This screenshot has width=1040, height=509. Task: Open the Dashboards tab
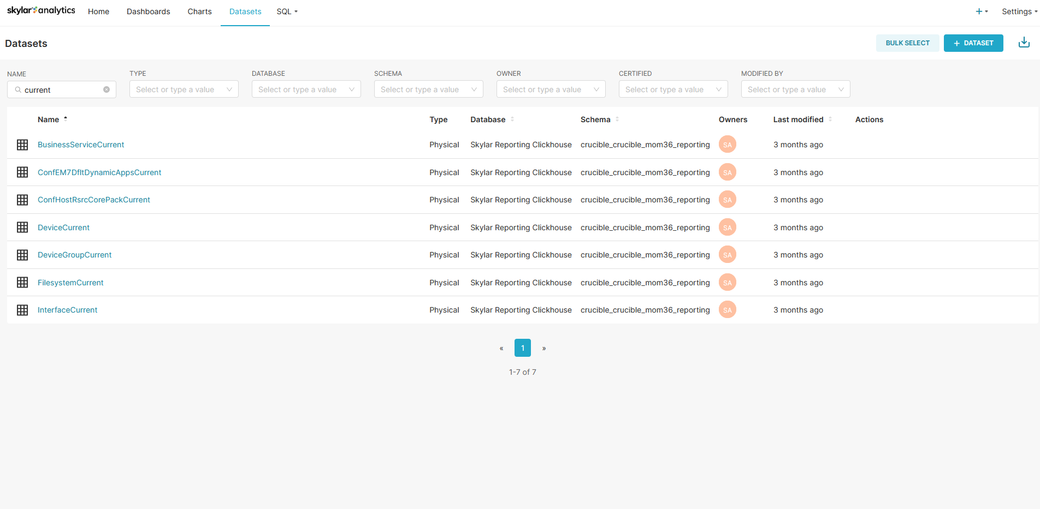click(x=148, y=11)
